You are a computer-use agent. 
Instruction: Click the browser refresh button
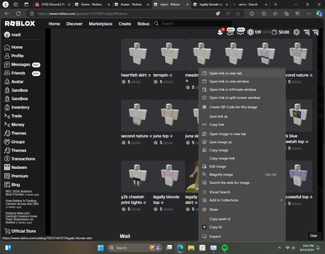point(18,14)
